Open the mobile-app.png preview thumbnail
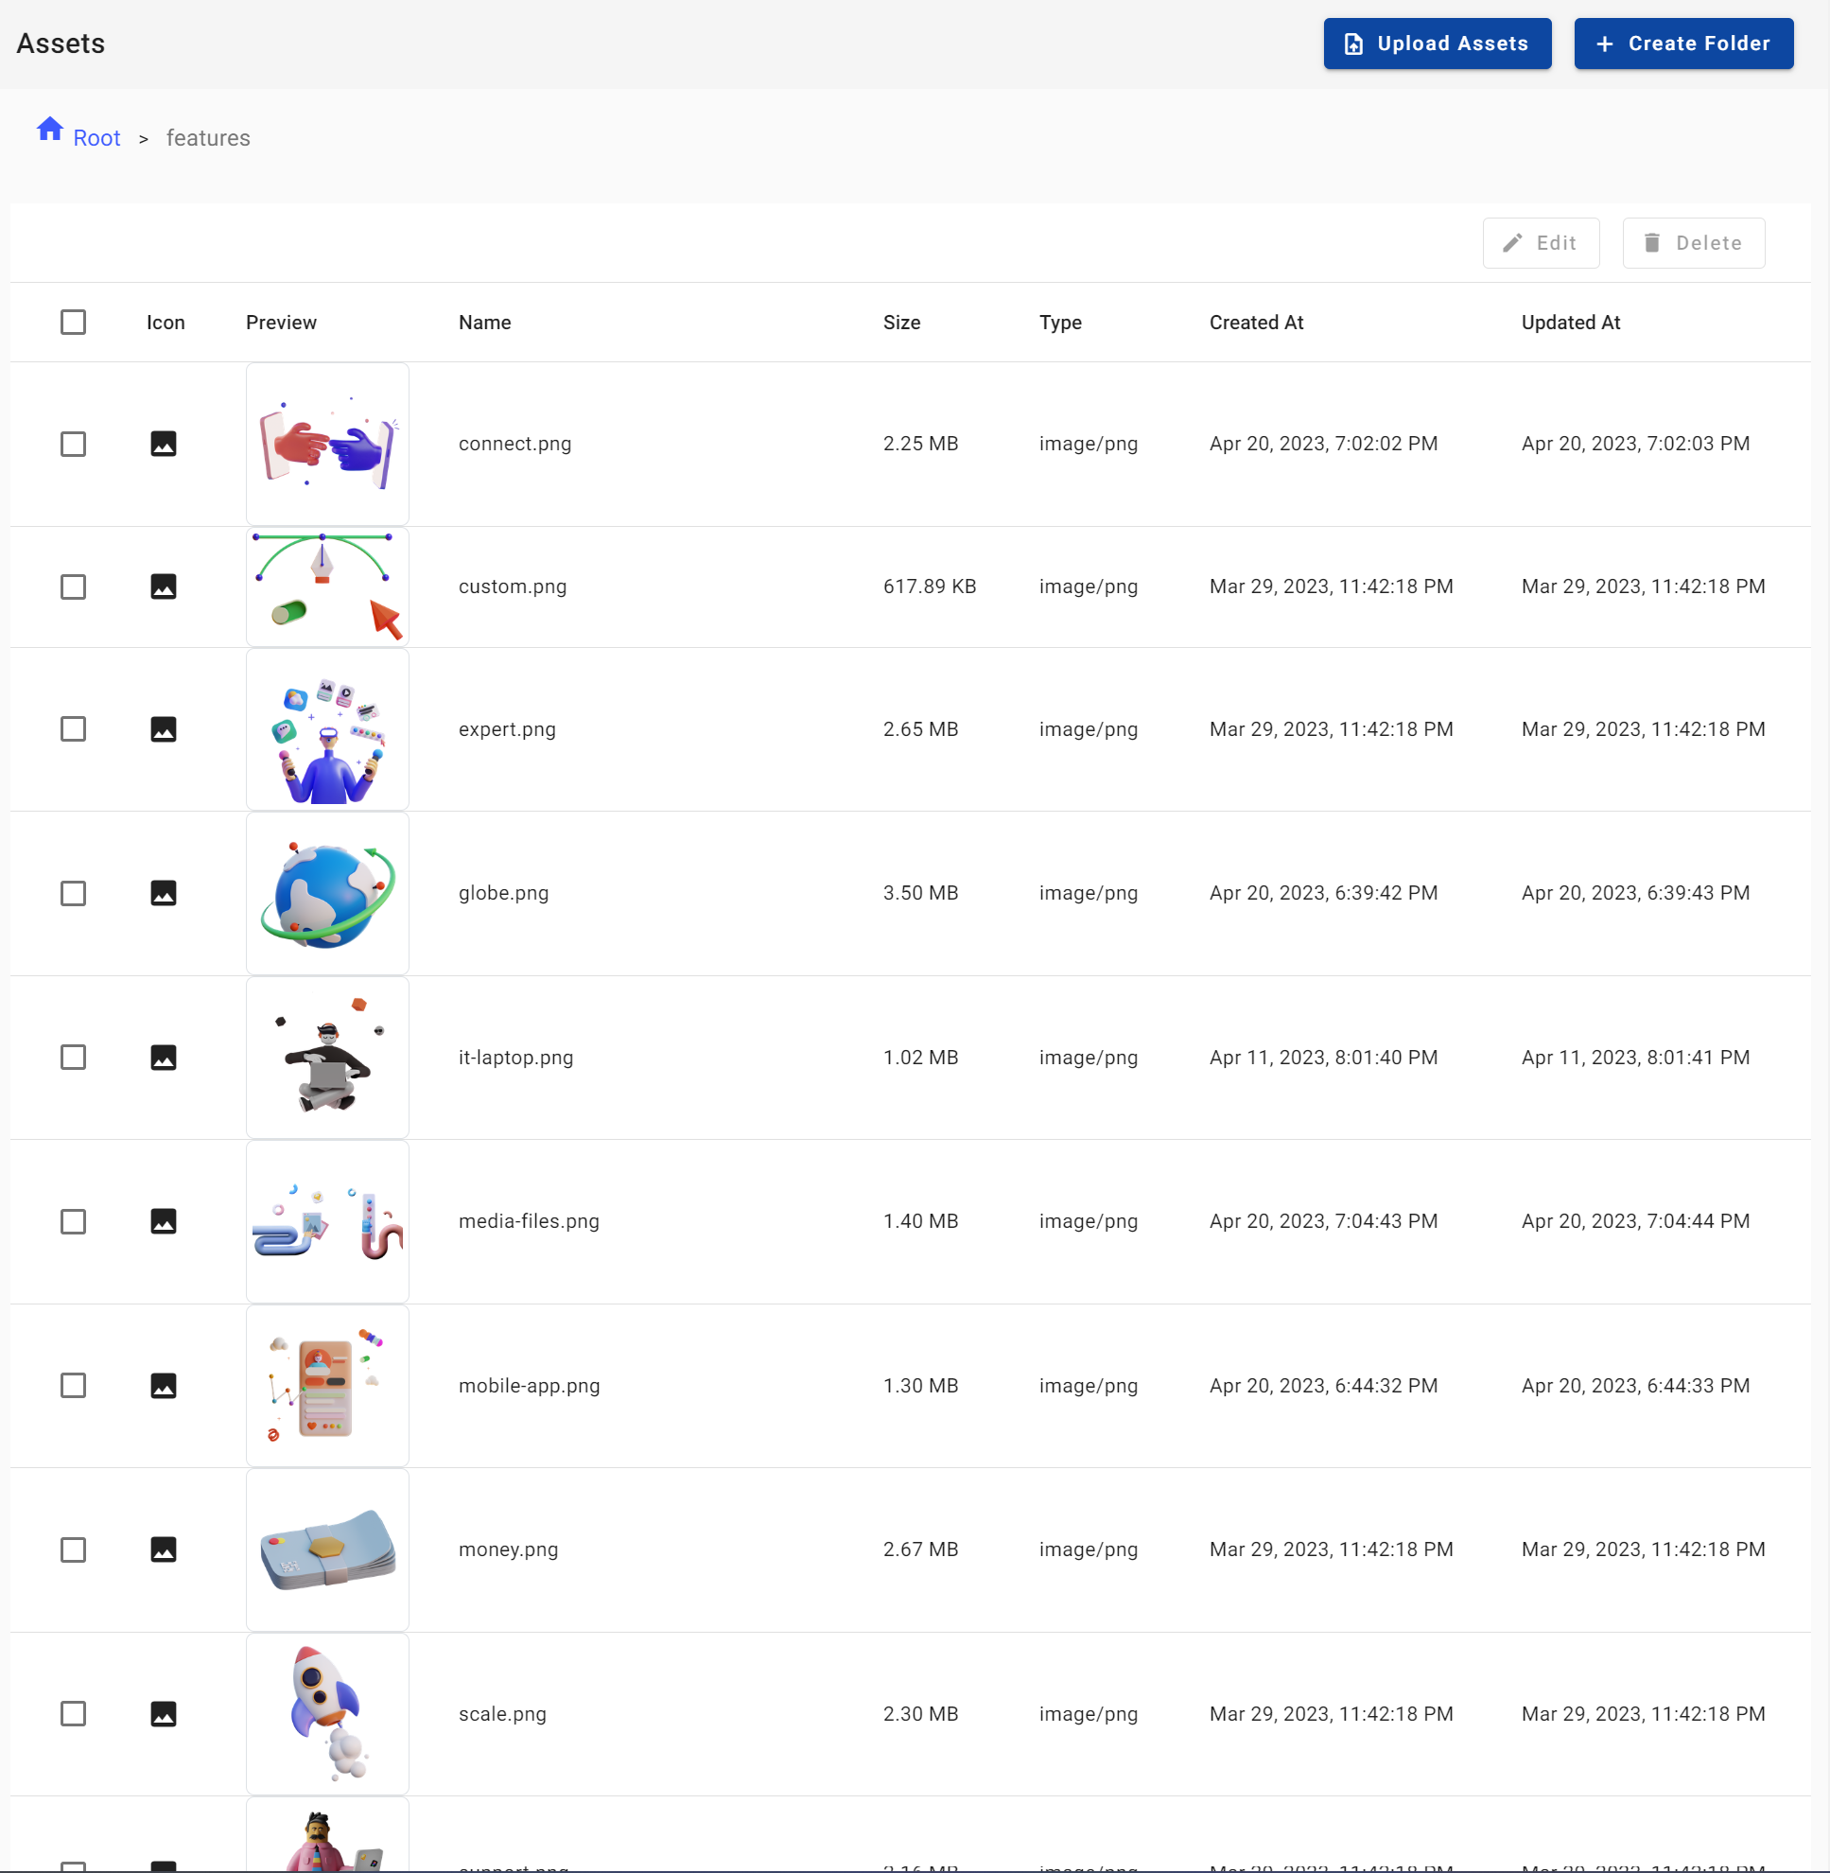The image size is (1830, 1873). tap(328, 1386)
